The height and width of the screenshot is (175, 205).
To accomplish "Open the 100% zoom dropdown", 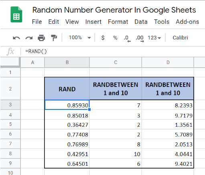I will [x=80, y=38].
